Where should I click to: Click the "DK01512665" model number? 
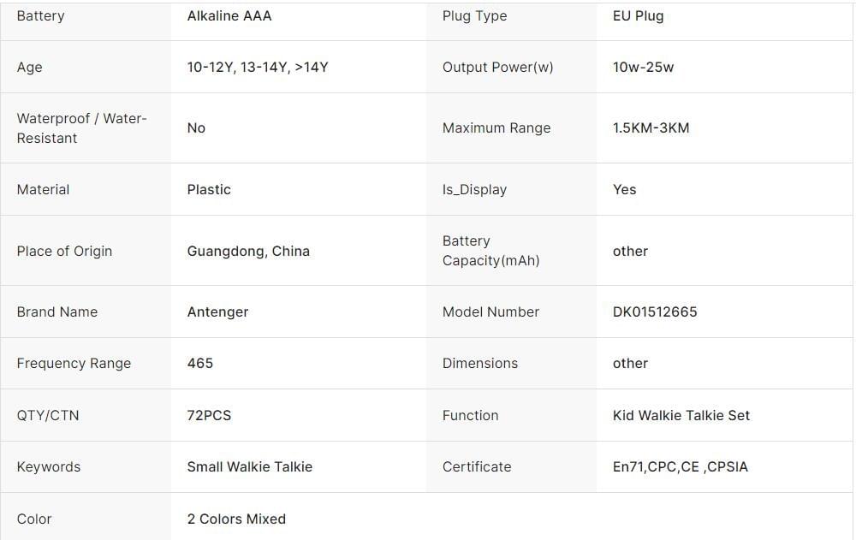(655, 312)
